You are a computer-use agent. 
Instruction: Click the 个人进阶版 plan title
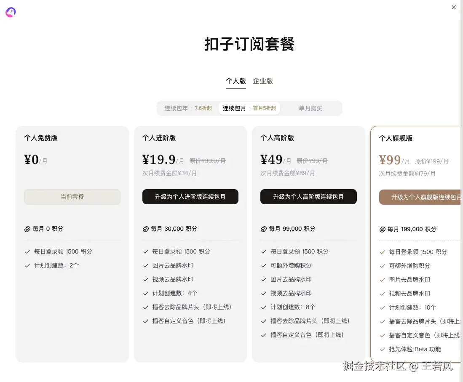tap(159, 138)
